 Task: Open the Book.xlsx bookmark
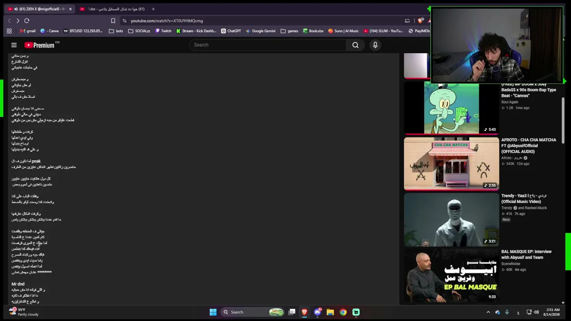313,31
